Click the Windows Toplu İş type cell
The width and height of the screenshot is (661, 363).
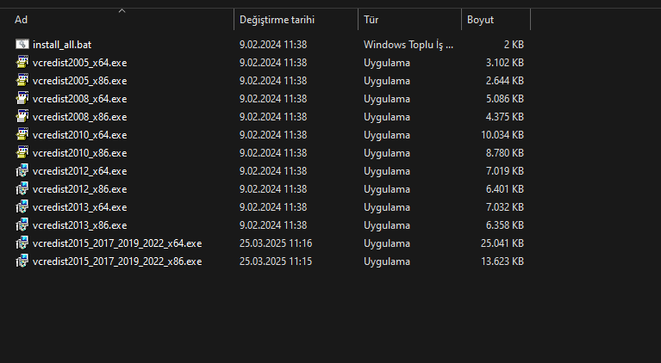point(408,45)
